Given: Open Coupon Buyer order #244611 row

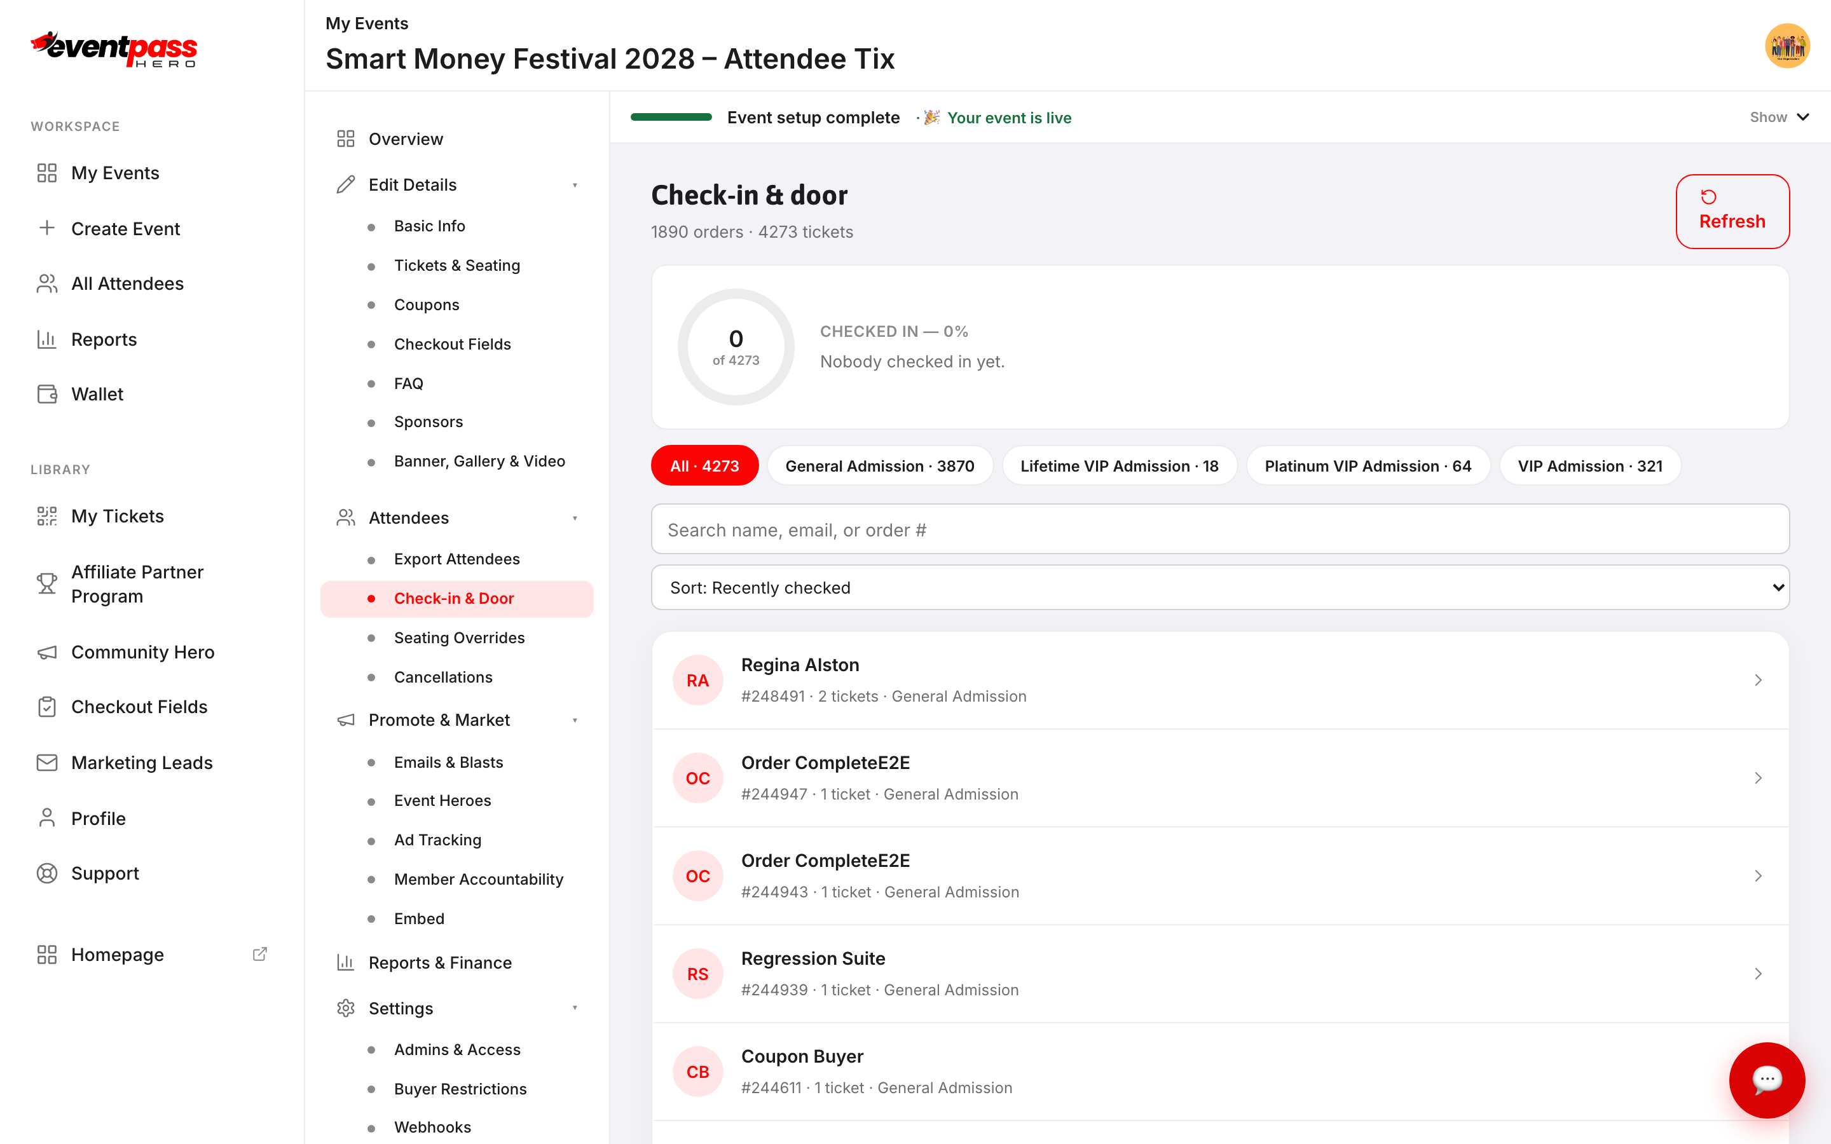Looking at the screenshot, I should [1219, 1072].
